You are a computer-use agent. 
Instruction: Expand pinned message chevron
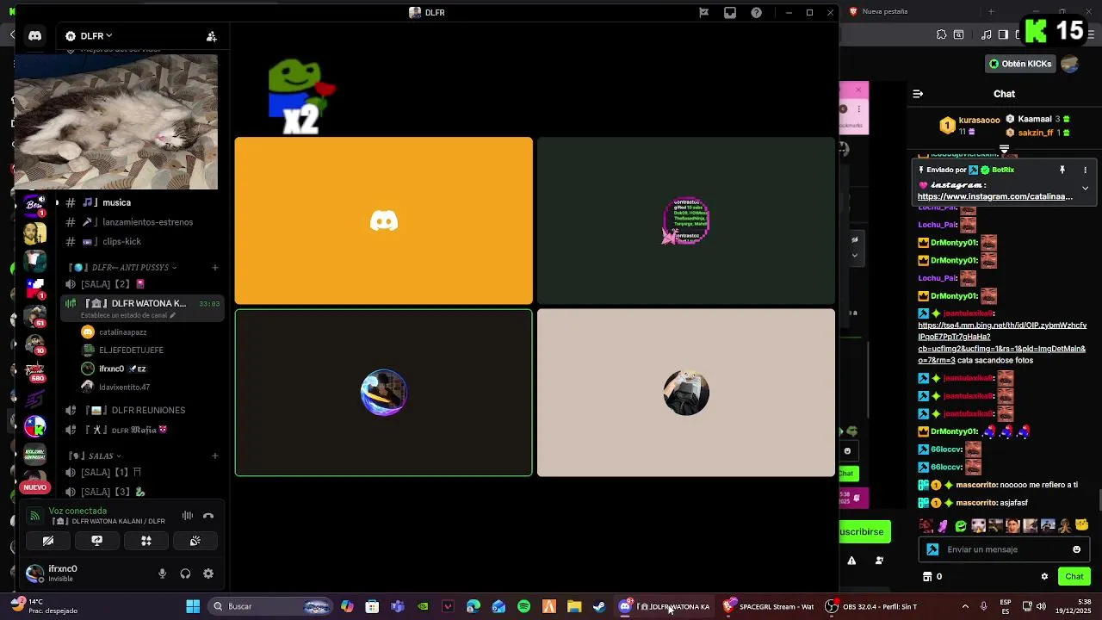pos(1085,188)
